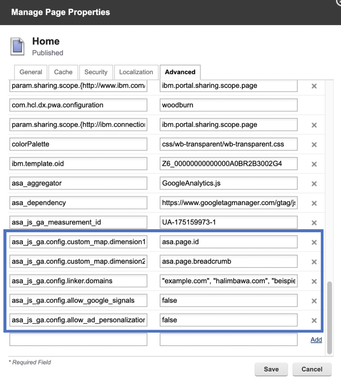Remove the ibm.template.oid entry

click(314, 164)
